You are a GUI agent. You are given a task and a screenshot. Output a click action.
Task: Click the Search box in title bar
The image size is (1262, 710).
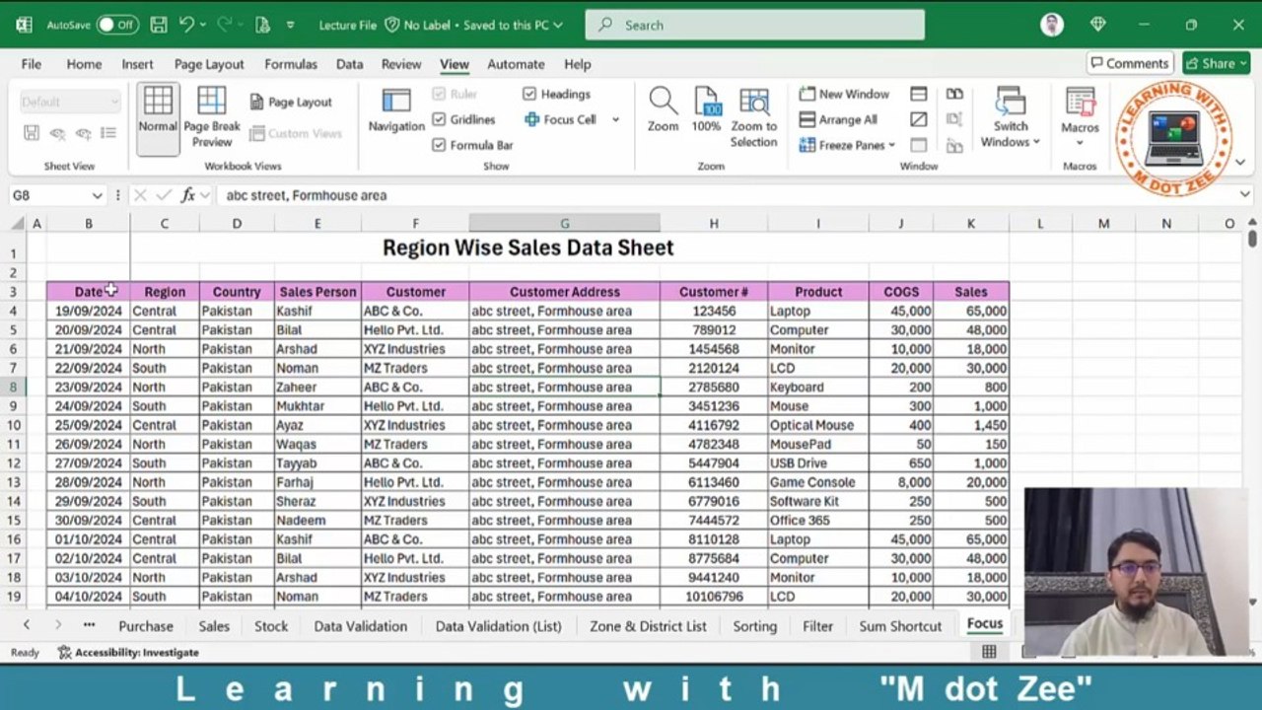[755, 25]
